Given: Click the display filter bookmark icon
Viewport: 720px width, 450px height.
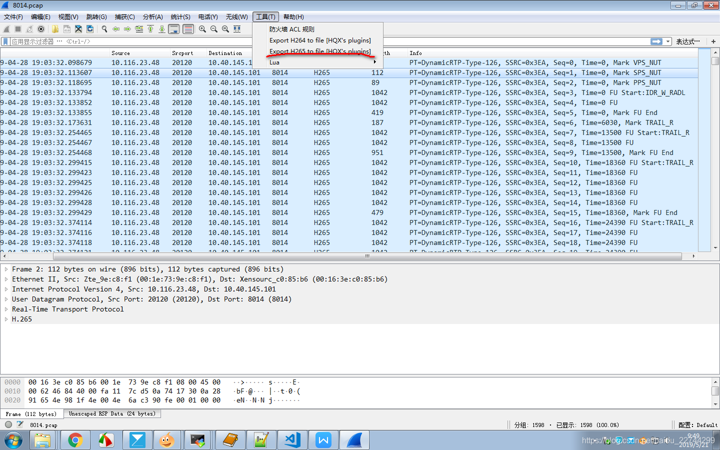Looking at the screenshot, I should [x=5, y=41].
